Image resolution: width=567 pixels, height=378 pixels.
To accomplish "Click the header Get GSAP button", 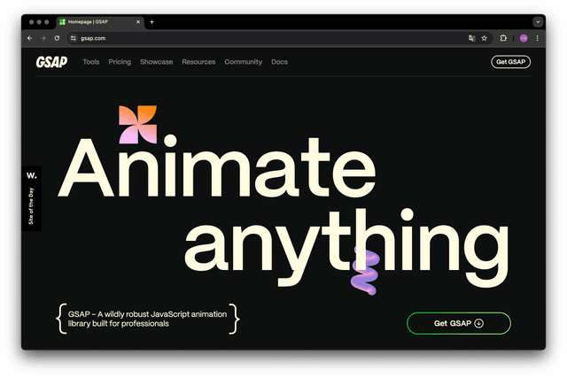I will click(510, 62).
